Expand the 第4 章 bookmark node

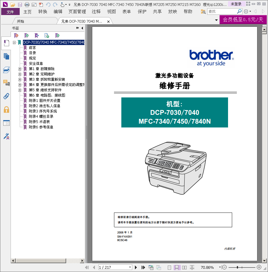click(20, 85)
